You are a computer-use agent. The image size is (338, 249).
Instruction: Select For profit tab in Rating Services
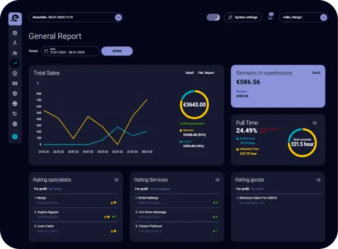tap(142, 189)
